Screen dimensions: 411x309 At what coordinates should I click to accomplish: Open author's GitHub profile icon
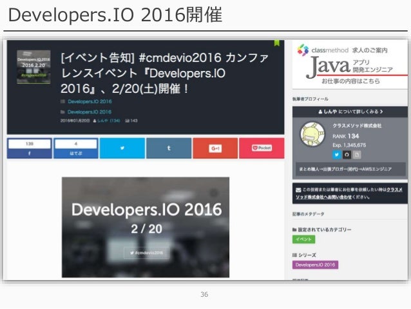click(x=347, y=155)
